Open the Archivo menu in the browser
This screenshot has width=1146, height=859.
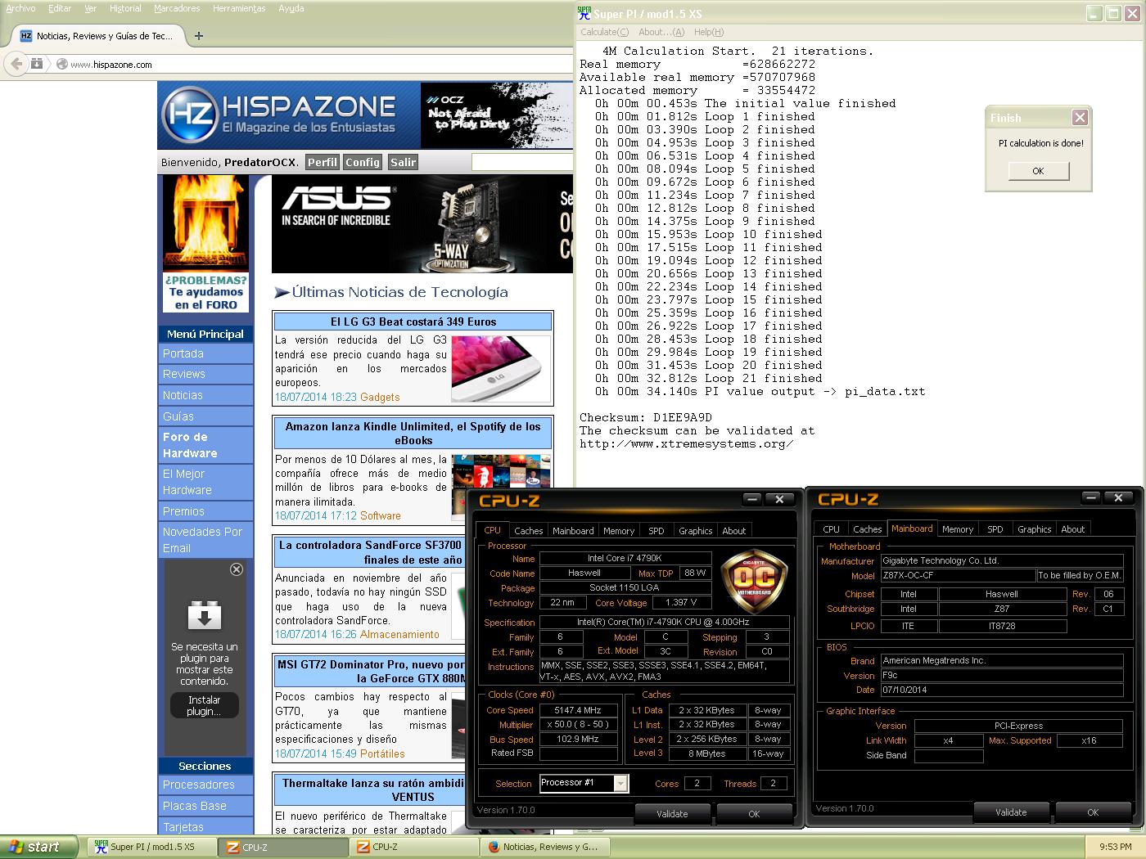[20, 8]
